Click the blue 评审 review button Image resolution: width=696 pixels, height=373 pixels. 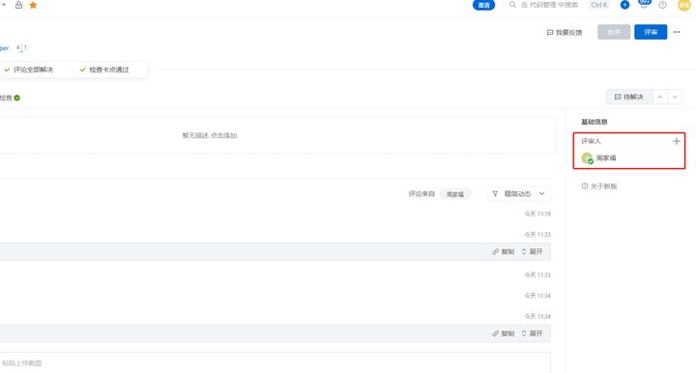point(651,32)
